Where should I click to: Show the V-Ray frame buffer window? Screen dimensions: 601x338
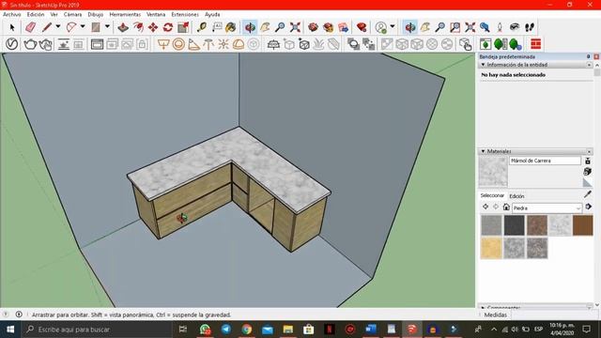(x=97, y=44)
